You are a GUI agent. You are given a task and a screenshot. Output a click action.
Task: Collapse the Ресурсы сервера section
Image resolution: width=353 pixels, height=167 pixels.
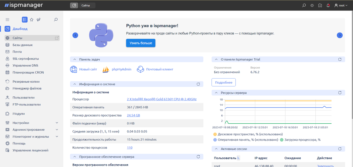click(x=217, y=93)
